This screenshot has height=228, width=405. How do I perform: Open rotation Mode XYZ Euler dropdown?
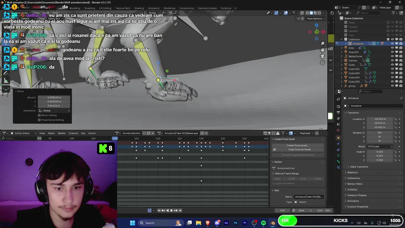[x=380, y=147]
